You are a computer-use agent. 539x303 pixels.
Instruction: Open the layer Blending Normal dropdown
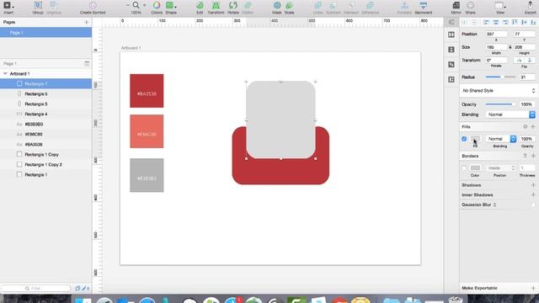click(510, 114)
